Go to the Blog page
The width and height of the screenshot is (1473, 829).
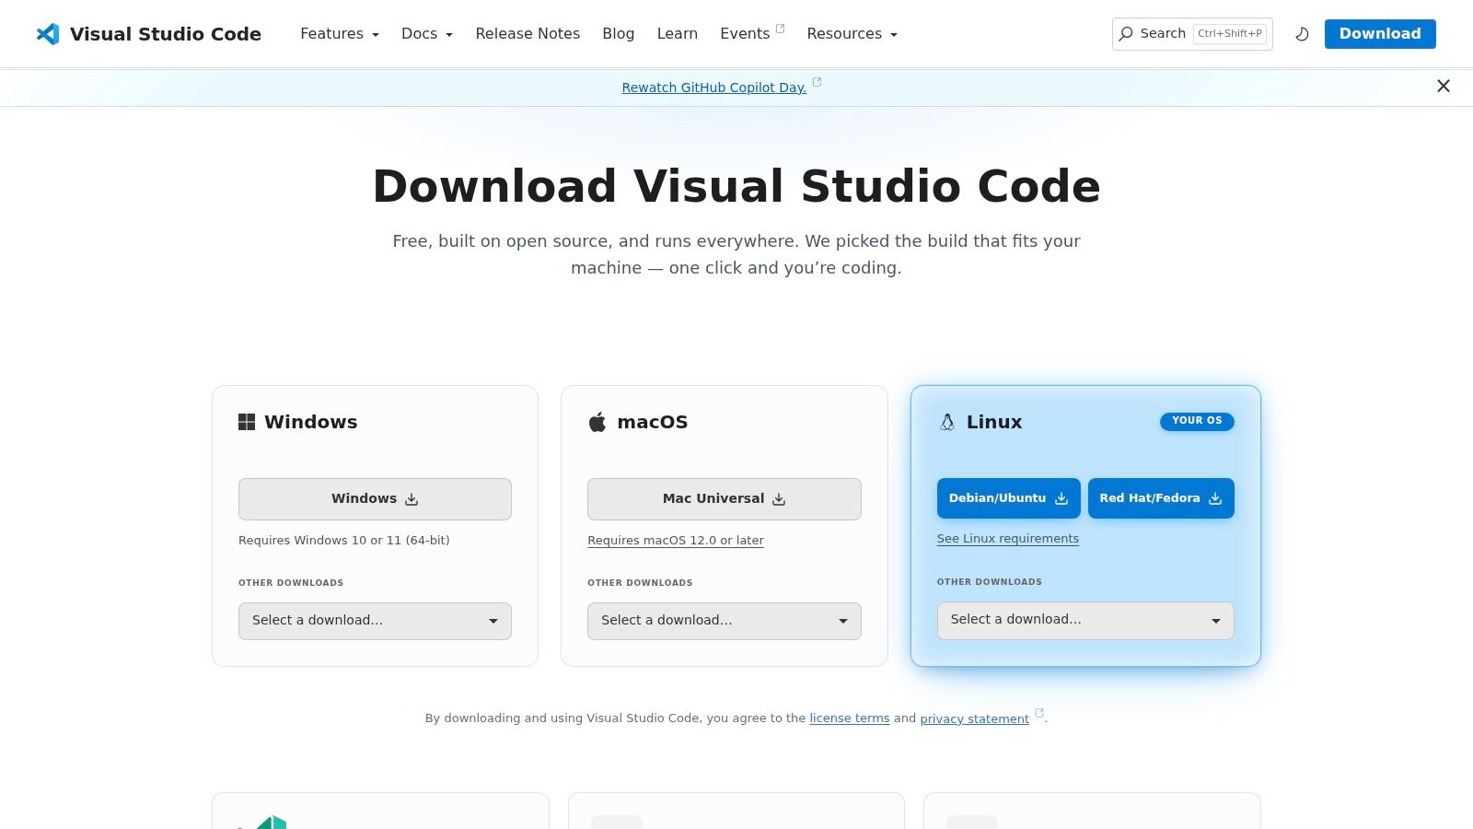(x=619, y=34)
